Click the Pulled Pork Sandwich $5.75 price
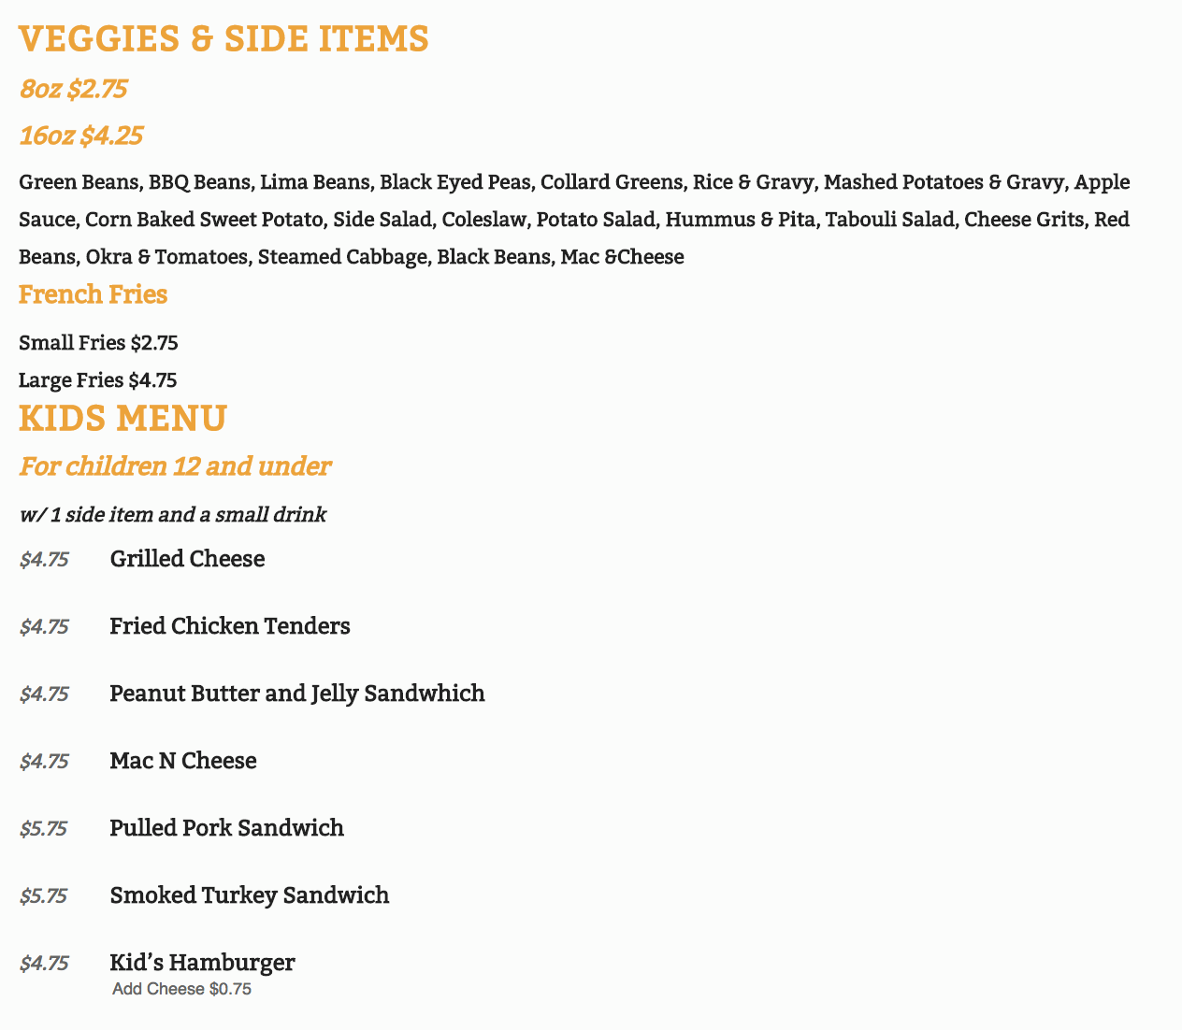 43,828
